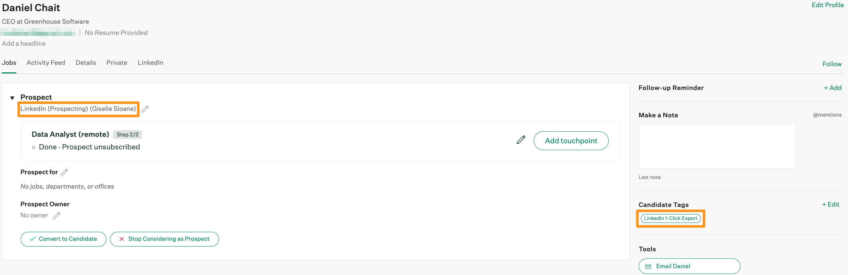Click Edit Profile link
The height and width of the screenshot is (275, 848).
pos(827,5)
